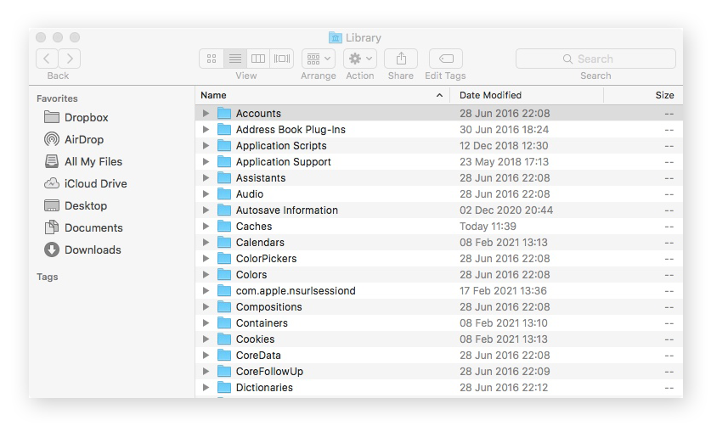The height and width of the screenshot is (426, 711).
Task: Click the '23 May 2018 17:13' date
Action: tap(505, 162)
